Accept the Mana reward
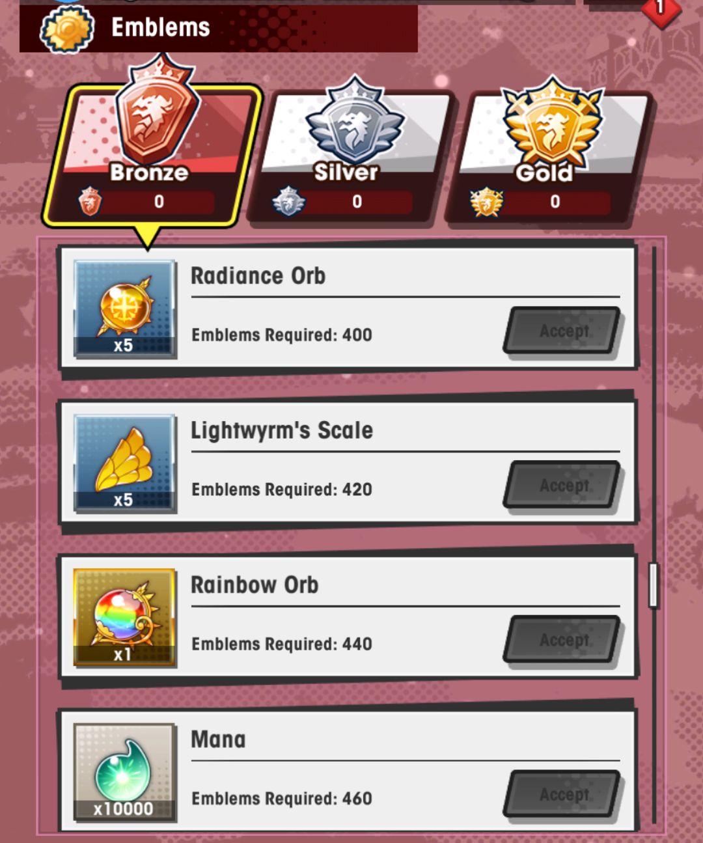This screenshot has height=843, width=703. click(x=562, y=794)
